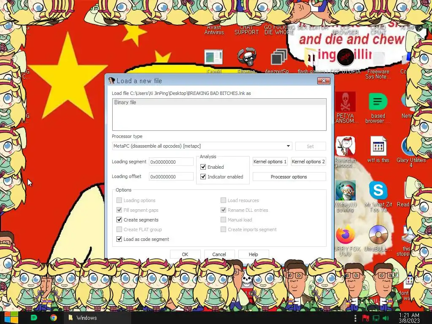Image resolution: width=432 pixels, height=324 pixels.
Task: Open the 'wtf is this' document icon
Action: coord(378,146)
